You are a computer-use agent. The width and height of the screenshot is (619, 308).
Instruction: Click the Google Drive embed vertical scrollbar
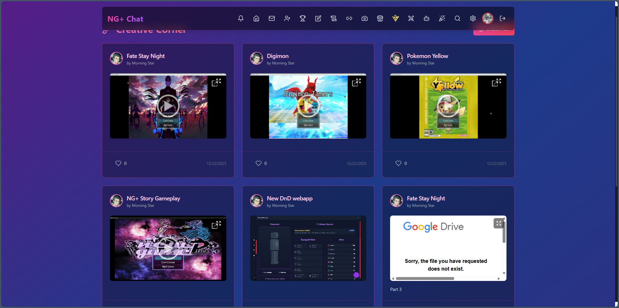coord(504,232)
